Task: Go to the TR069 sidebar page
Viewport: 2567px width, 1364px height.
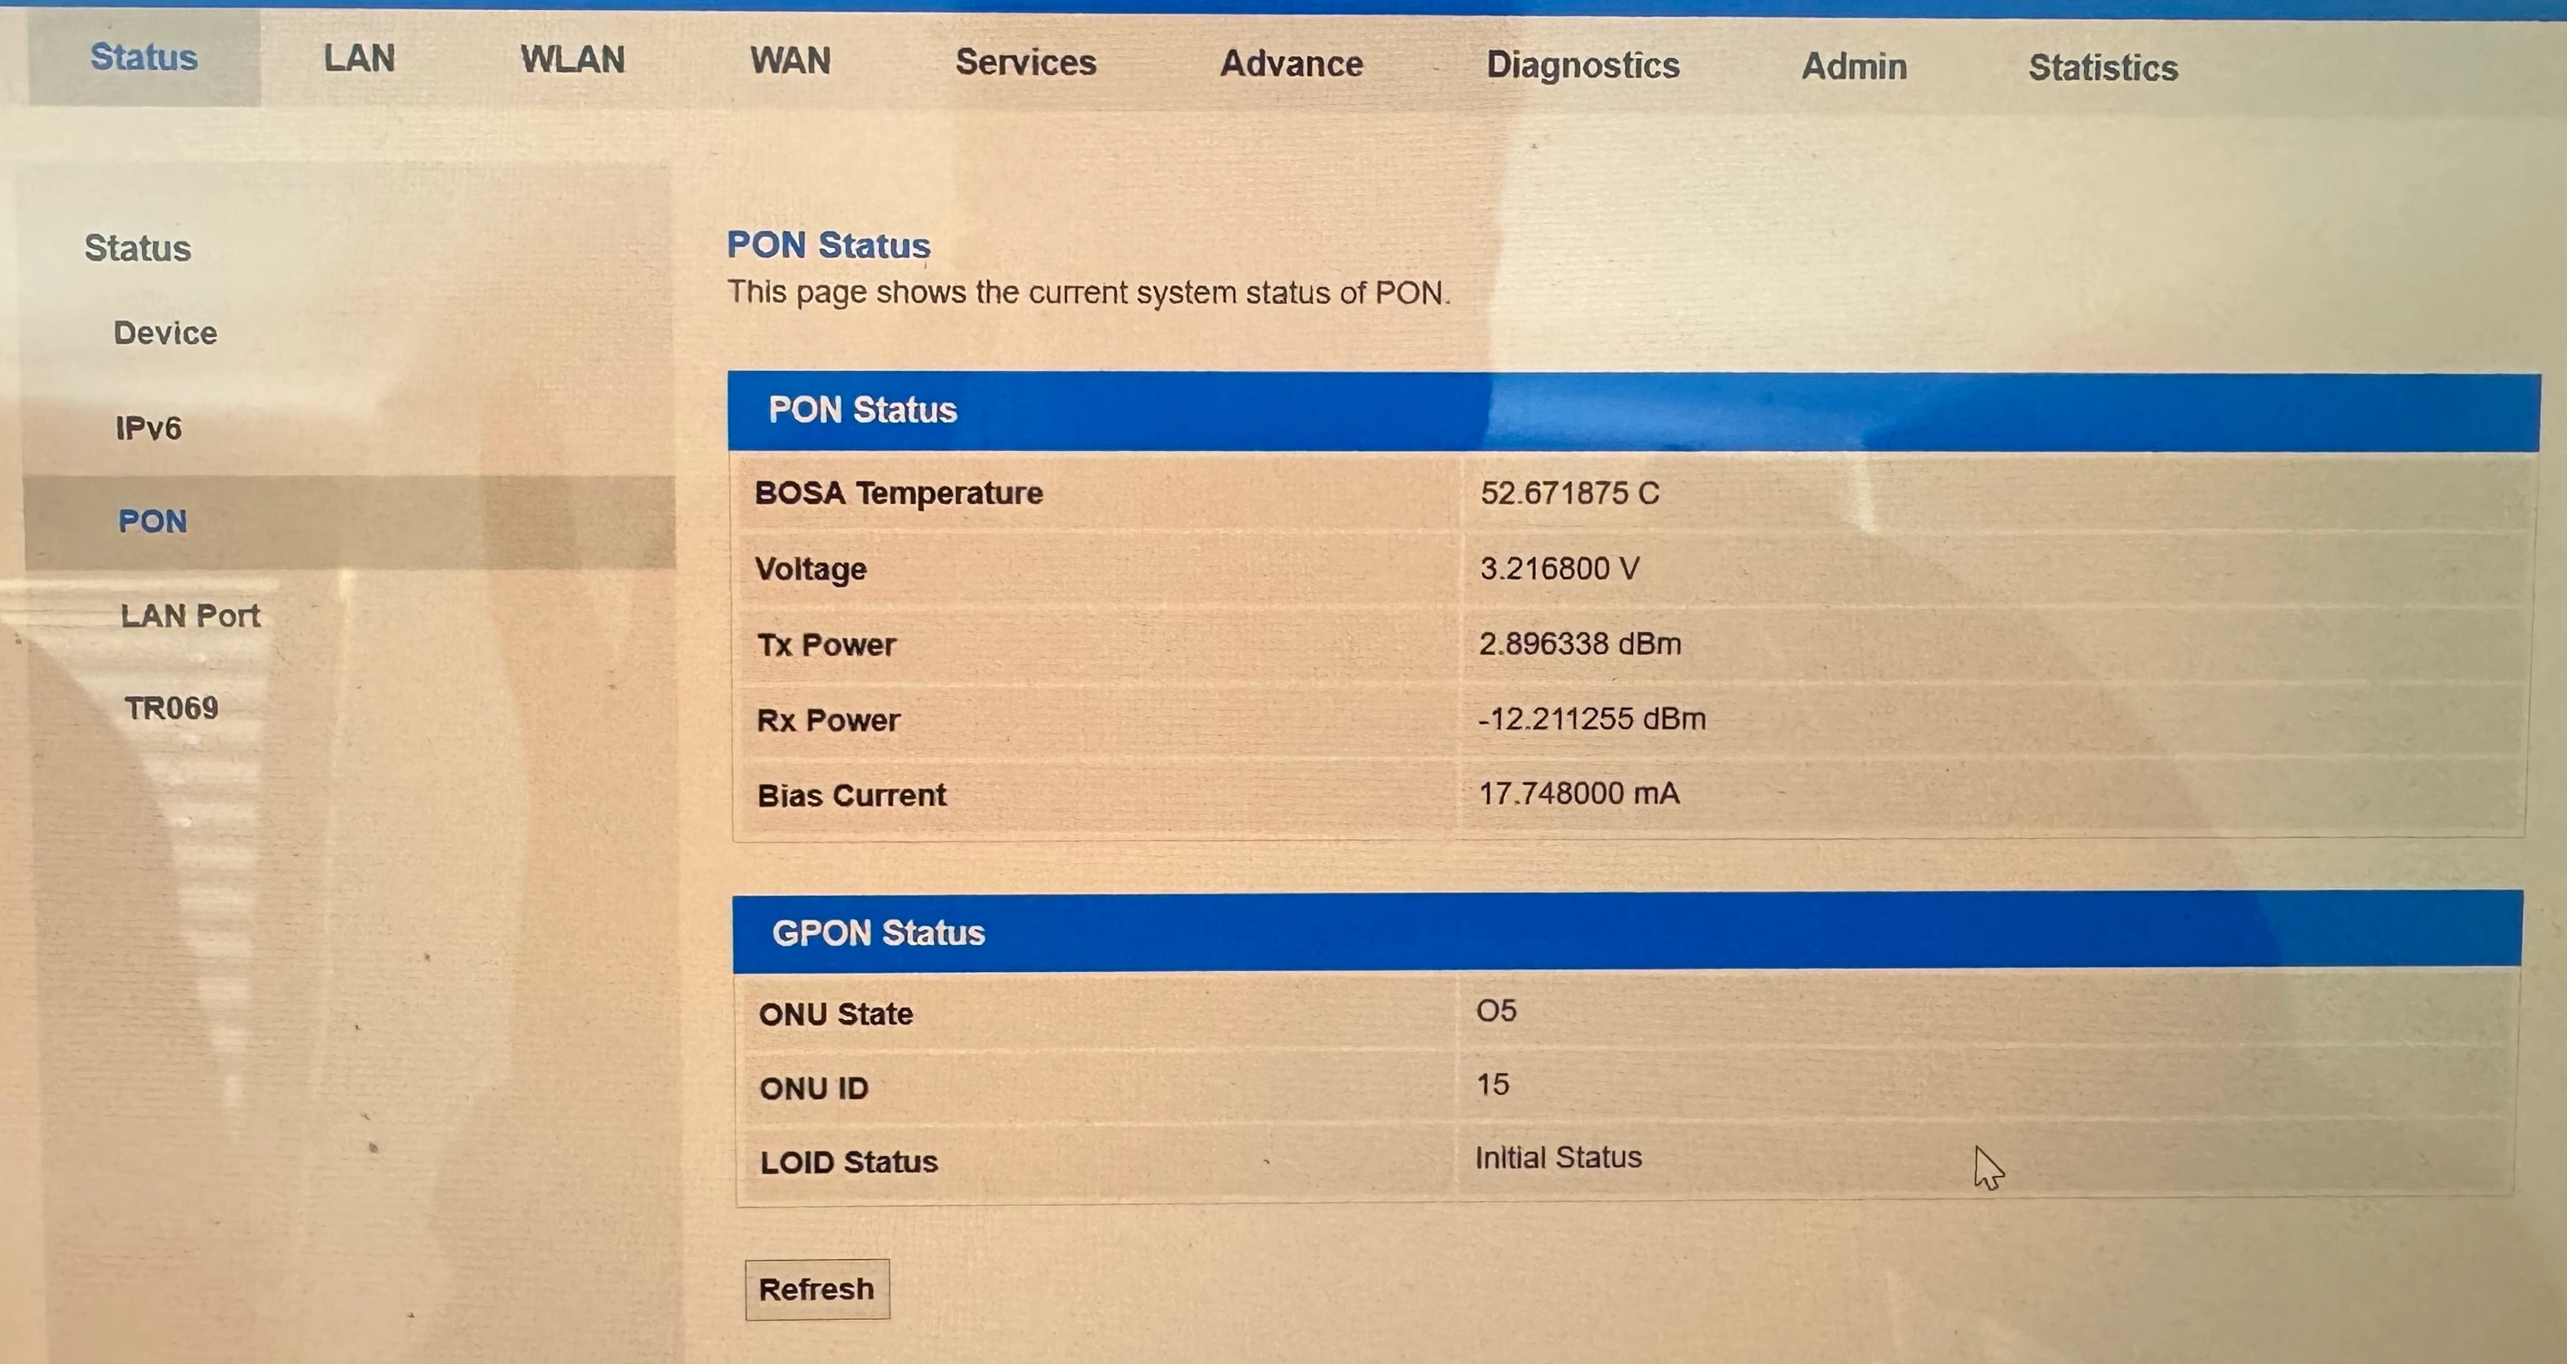Action: coord(171,708)
